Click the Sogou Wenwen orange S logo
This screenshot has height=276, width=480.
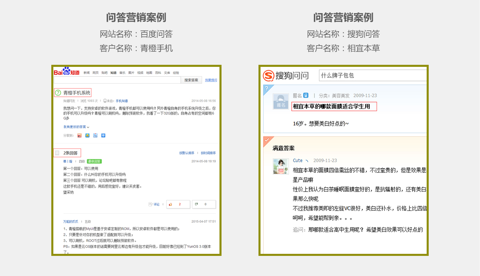(268, 75)
